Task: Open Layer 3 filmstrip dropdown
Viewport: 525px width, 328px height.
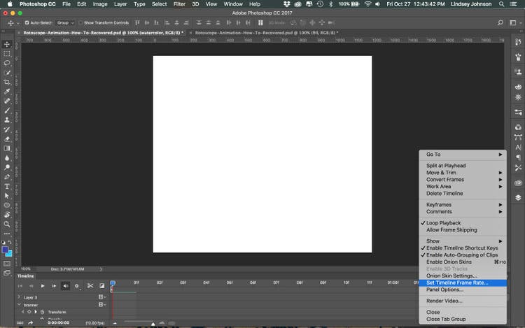Action: click(x=102, y=297)
